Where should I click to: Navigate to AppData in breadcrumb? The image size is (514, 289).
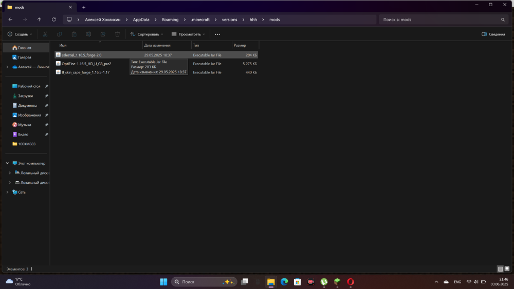(x=141, y=20)
